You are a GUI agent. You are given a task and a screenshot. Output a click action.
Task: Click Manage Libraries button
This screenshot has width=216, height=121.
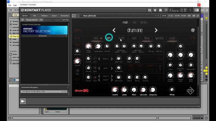click(x=32, y=20)
